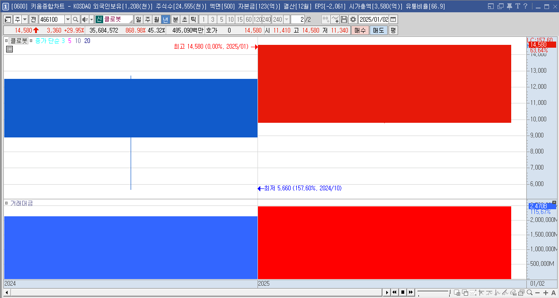This screenshot has height=298, width=559.
Task: Click the stock code input field 466100
Action: (x=52, y=19)
